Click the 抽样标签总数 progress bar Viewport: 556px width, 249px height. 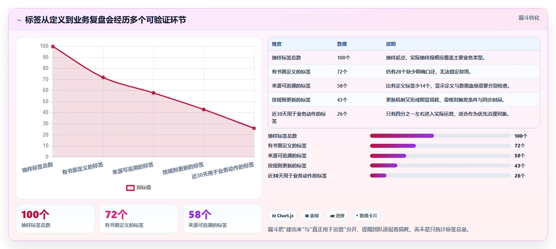pyautogui.click(x=440, y=136)
